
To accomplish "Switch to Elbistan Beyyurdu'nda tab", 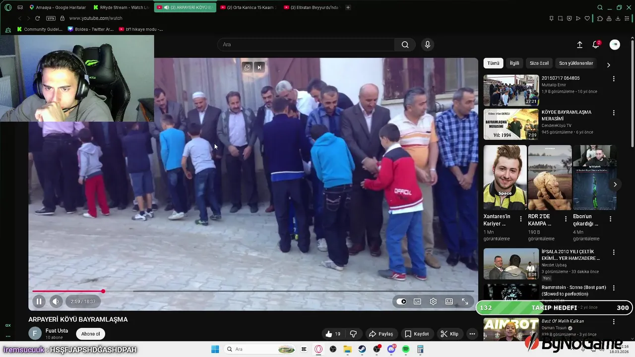I will (x=311, y=7).
